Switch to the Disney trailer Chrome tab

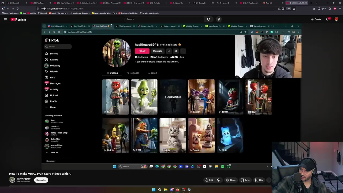(x=147, y=26)
